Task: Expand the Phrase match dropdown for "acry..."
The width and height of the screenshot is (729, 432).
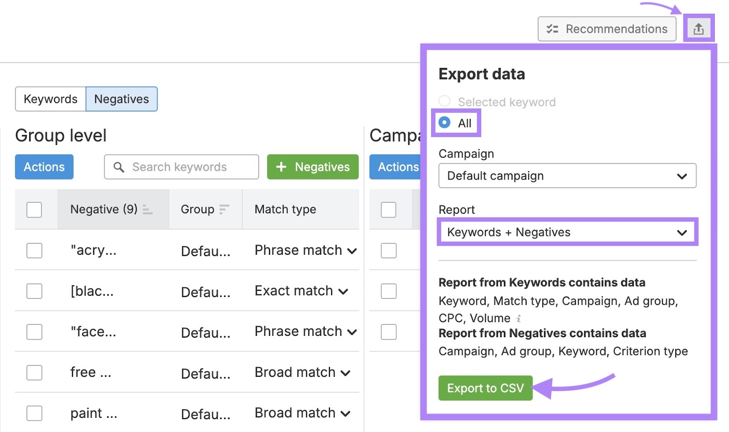Action: [351, 250]
